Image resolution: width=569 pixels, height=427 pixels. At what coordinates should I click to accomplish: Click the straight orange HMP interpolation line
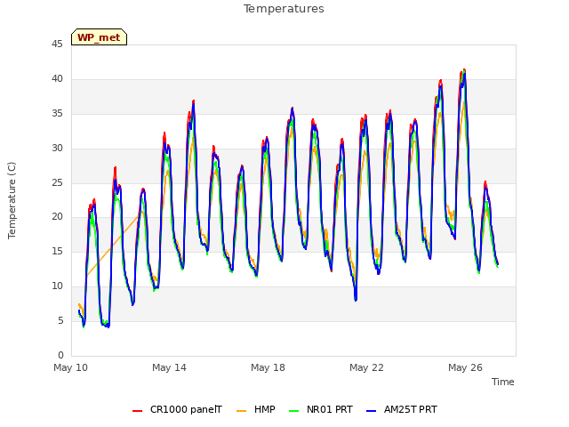pos(113,246)
